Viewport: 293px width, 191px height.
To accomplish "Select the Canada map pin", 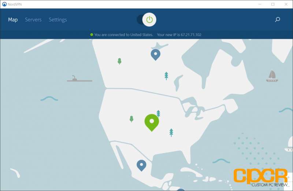I will pyautogui.click(x=155, y=55).
